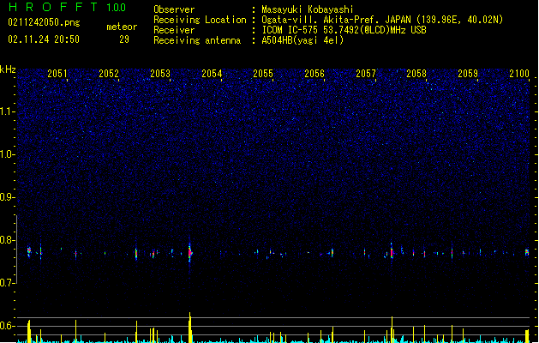The image size is (539, 343).
Task: Click the 0.8 kHz axis label
Action: point(8,240)
